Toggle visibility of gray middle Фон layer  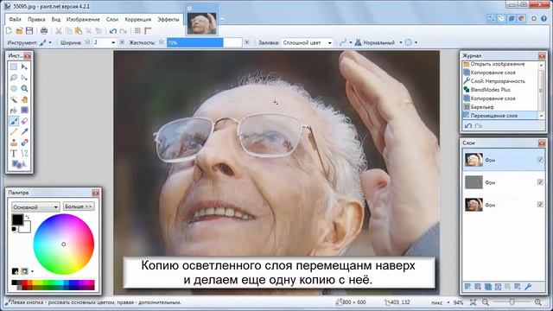[x=540, y=182]
